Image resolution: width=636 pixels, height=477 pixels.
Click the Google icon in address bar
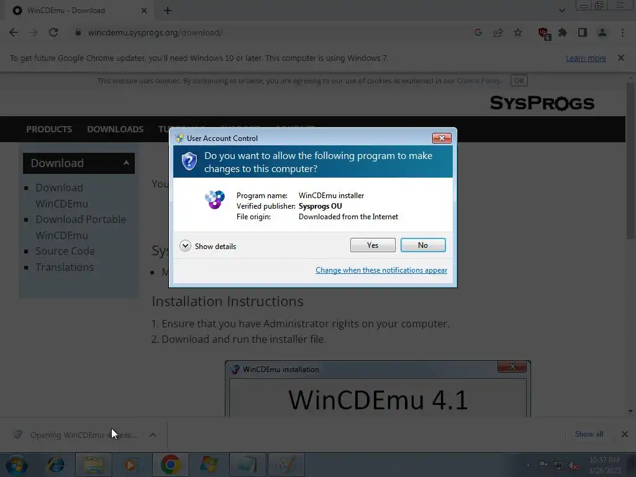coord(478,32)
